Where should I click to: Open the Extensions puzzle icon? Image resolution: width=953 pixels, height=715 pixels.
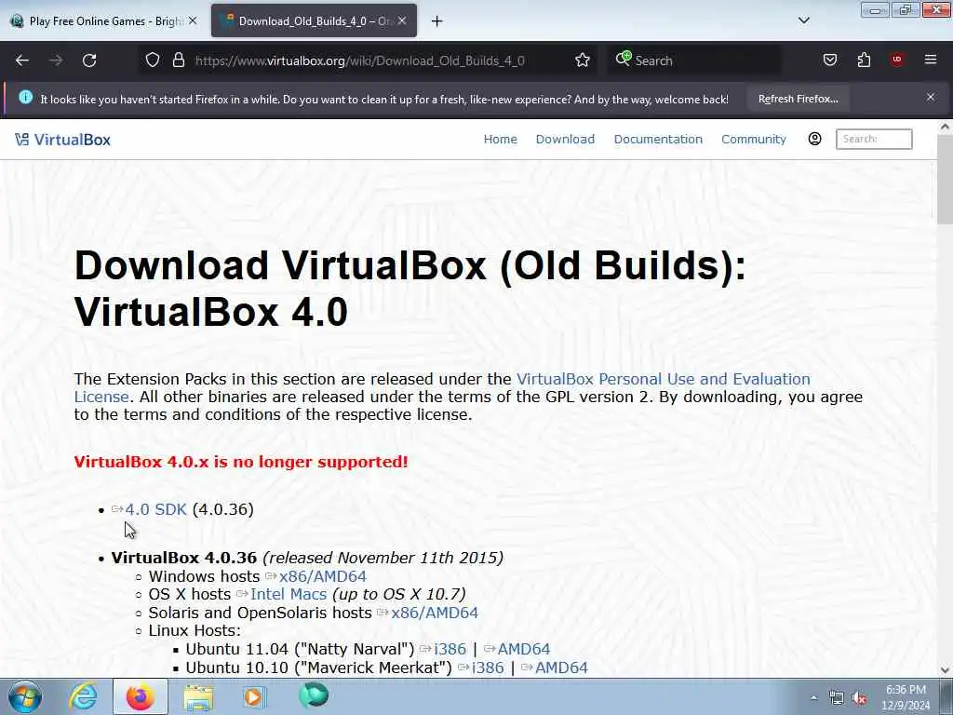pos(864,61)
